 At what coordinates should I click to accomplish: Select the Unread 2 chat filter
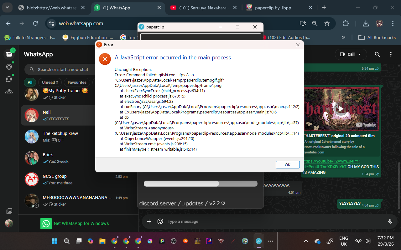coord(50,82)
